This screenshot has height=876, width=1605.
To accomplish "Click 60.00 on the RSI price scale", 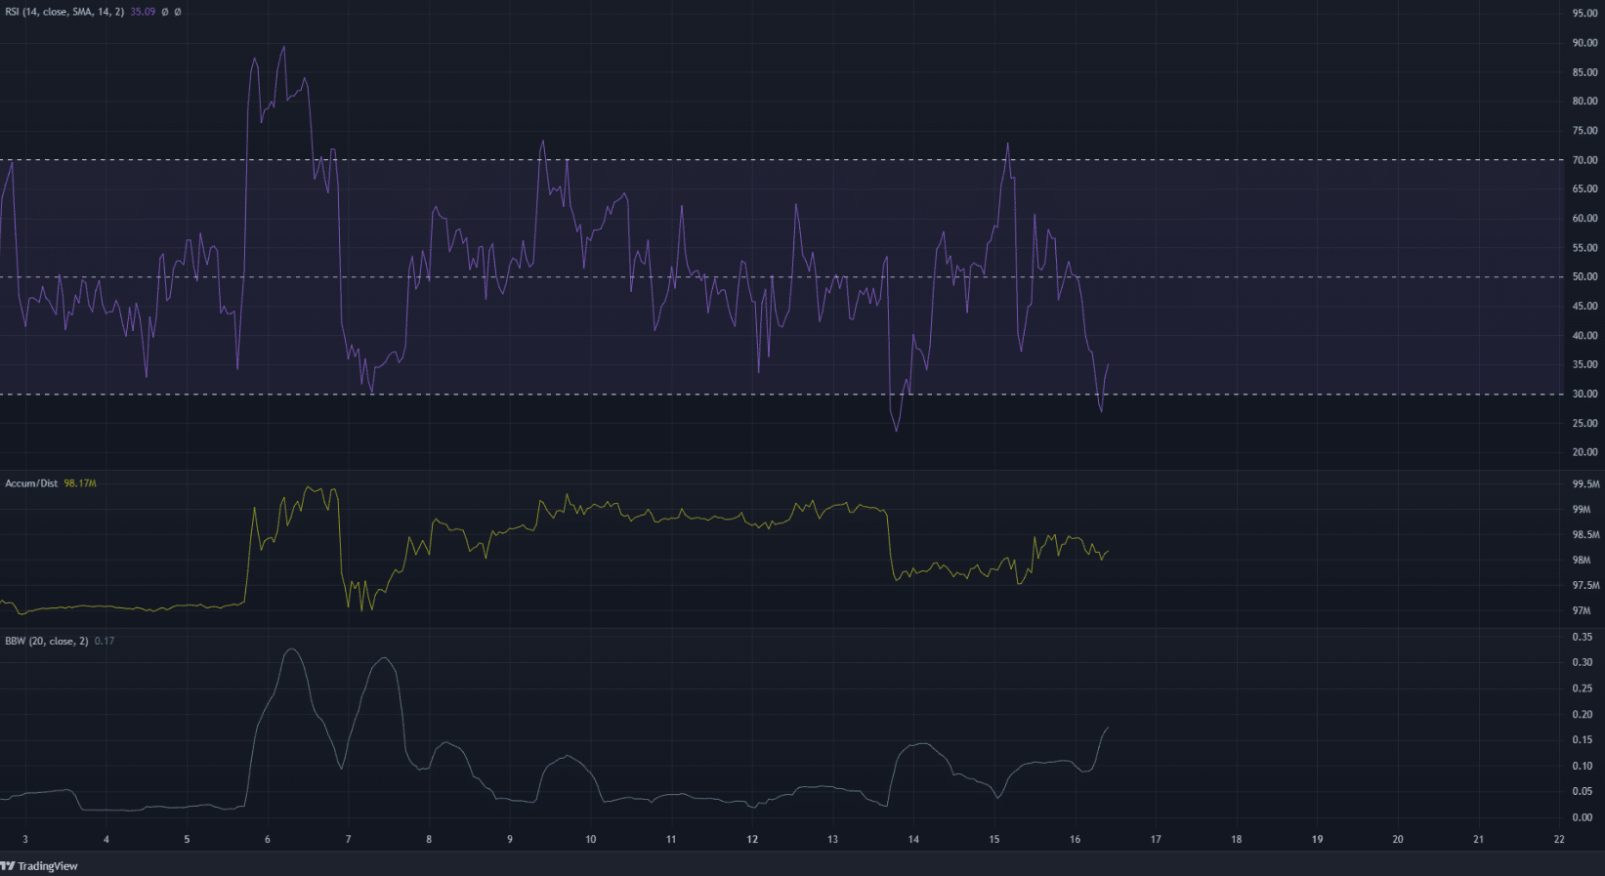I will [1584, 219].
